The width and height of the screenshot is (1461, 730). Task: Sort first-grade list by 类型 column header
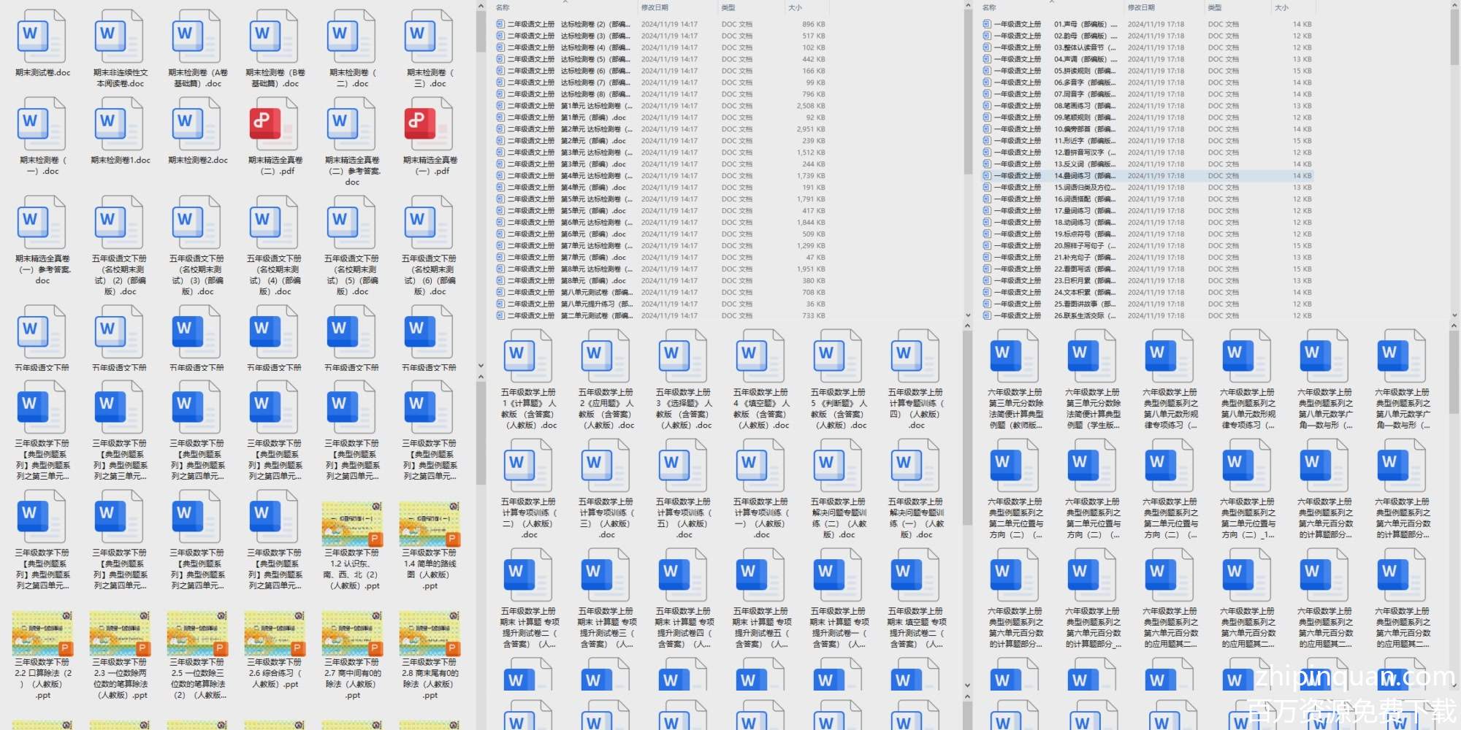[x=1215, y=7]
